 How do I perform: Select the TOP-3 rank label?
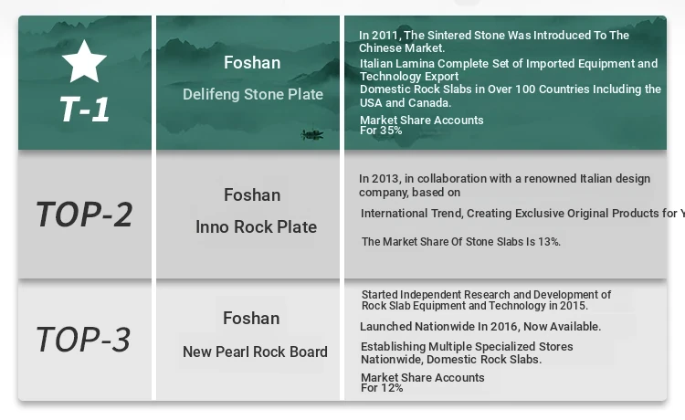84,340
